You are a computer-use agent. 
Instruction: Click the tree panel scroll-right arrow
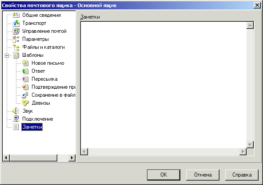72,157
